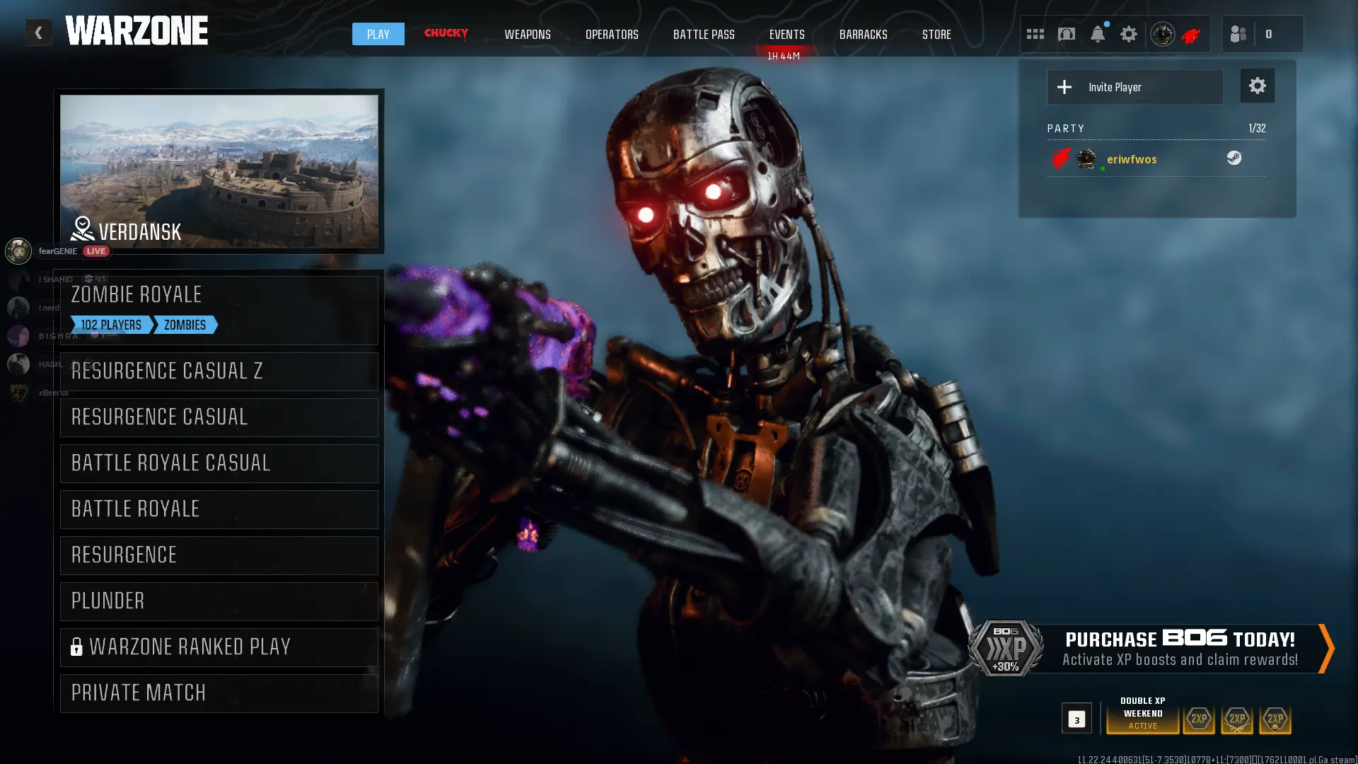
Task: Open the notifications bell
Action: [1097, 34]
